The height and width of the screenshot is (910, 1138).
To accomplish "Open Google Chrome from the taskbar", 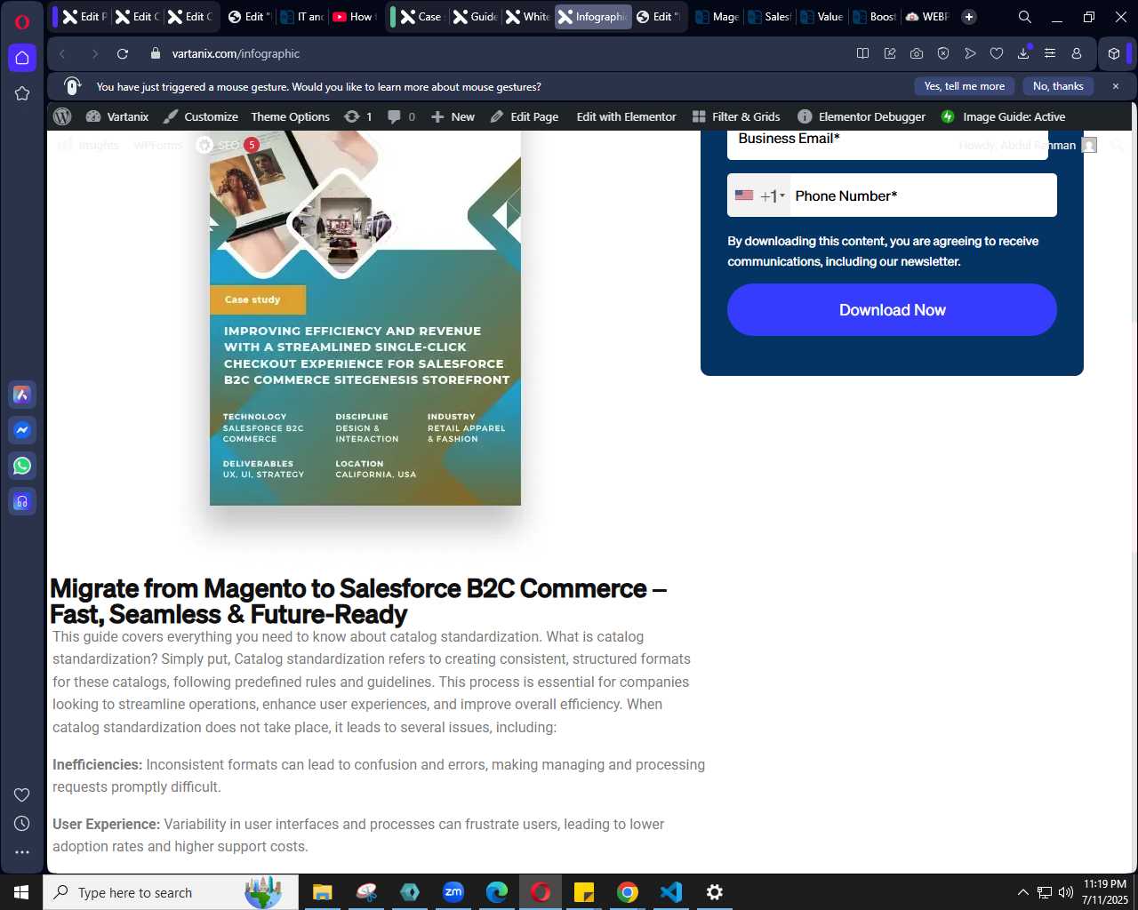I will pos(628,892).
